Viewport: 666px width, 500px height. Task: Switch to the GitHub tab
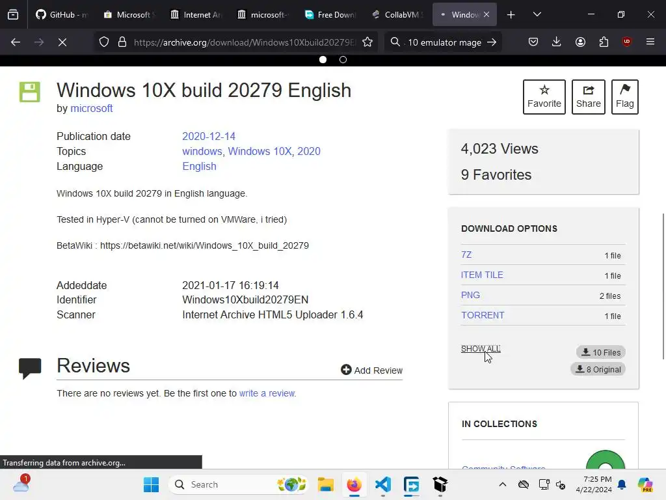(x=62, y=14)
